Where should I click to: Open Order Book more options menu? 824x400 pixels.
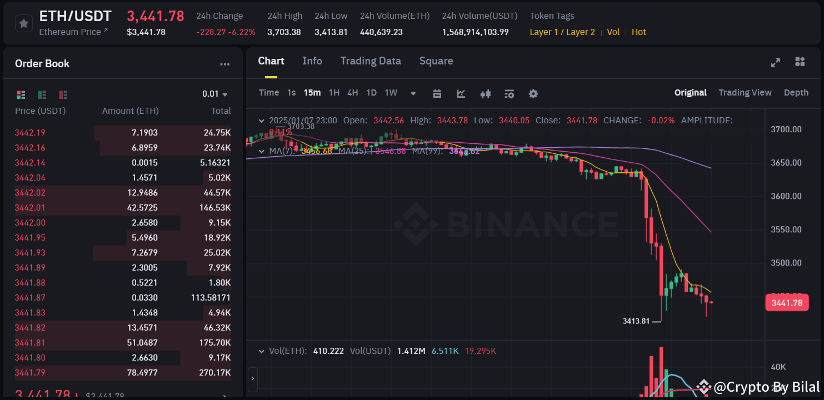pyautogui.click(x=224, y=64)
